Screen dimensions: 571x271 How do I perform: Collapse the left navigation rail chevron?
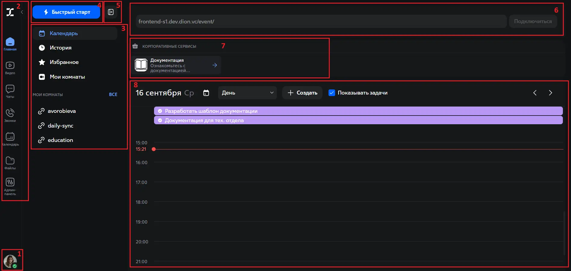pyautogui.click(x=22, y=12)
